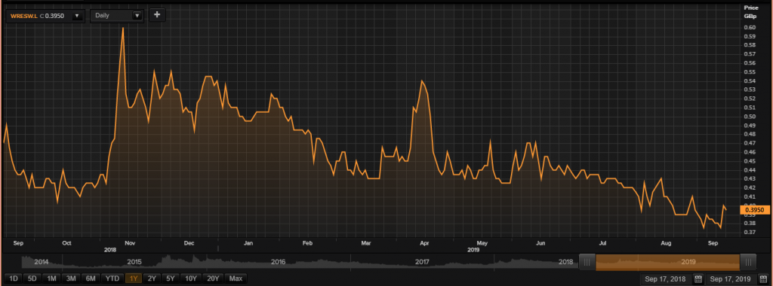773x286 pixels.
Task: Click the Apr label on time axis
Action: (424, 243)
